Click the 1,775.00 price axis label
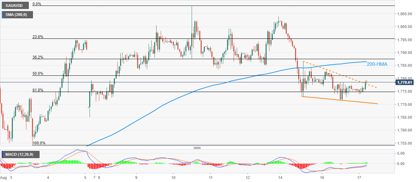The height and width of the screenshot is (182, 419). click(x=404, y=91)
